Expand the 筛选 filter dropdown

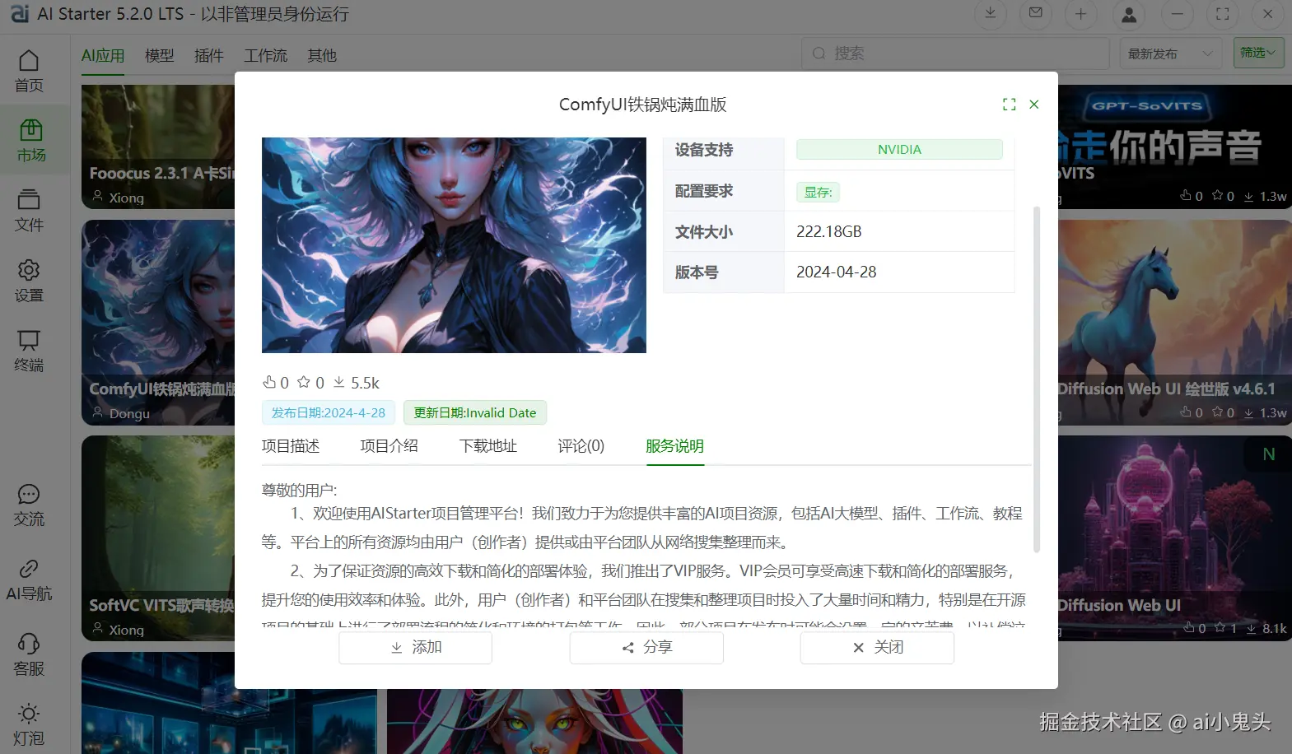coord(1258,53)
